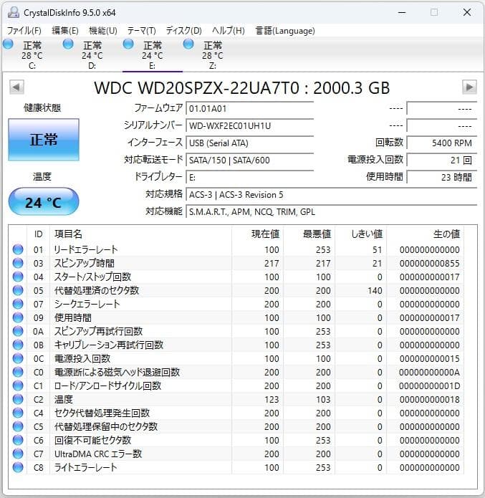Click raw value 00000000001D
Image resolution: width=485 pixels, height=498 pixels.
[429, 386]
